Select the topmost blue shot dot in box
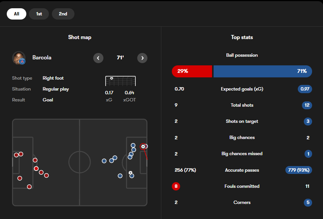The image size is (323, 219). pos(133,145)
